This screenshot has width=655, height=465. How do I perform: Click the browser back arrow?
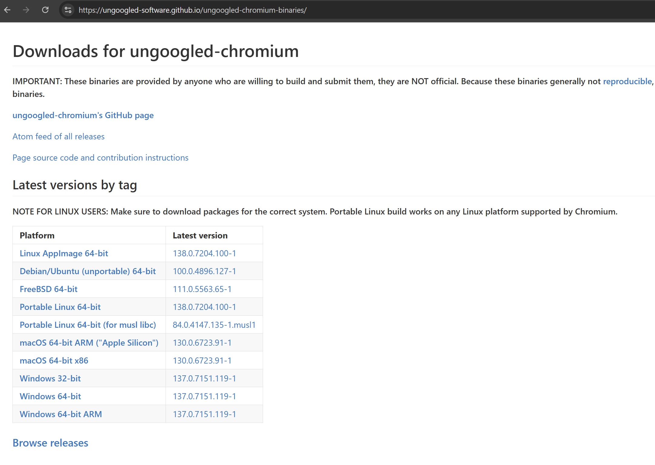8,10
